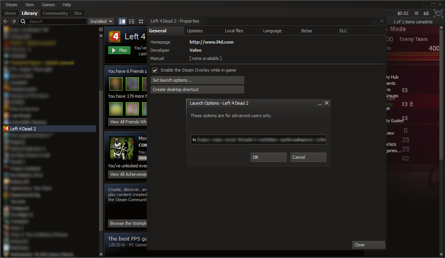Switch to the DLC tab
Viewport: 445px width, 258px height.
pyautogui.click(x=343, y=31)
